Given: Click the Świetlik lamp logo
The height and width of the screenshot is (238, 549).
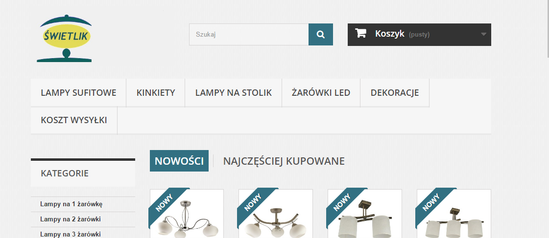Looking at the screenshot, I should tap(64, 39).
